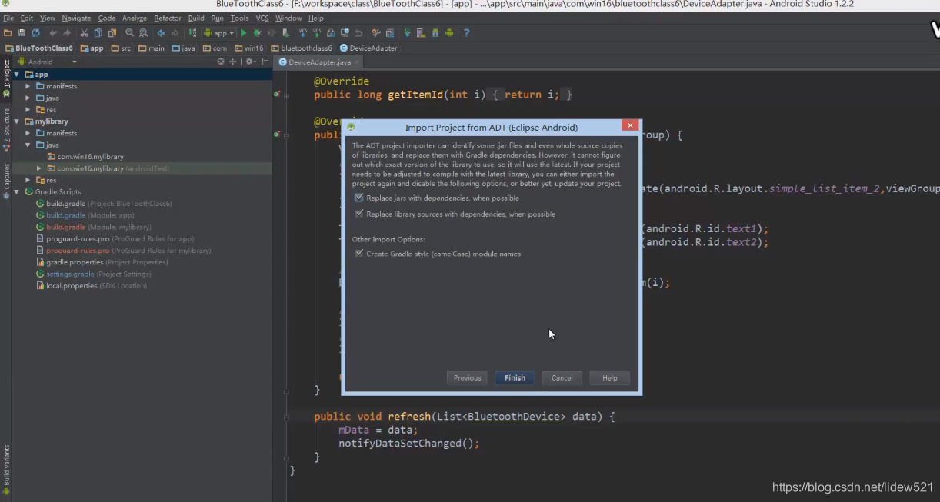Click the Save All toolbar icon

[x=22, y=33]
